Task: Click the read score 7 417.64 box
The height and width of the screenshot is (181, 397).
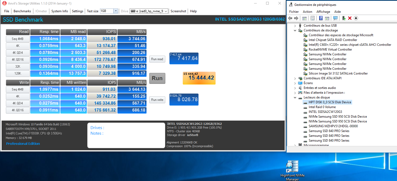Action: [184, 58]
